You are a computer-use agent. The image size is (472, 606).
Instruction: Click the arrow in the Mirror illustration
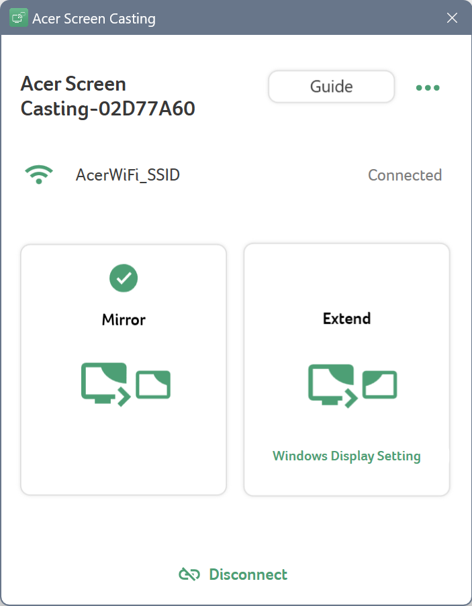click(x=124, y=397)
